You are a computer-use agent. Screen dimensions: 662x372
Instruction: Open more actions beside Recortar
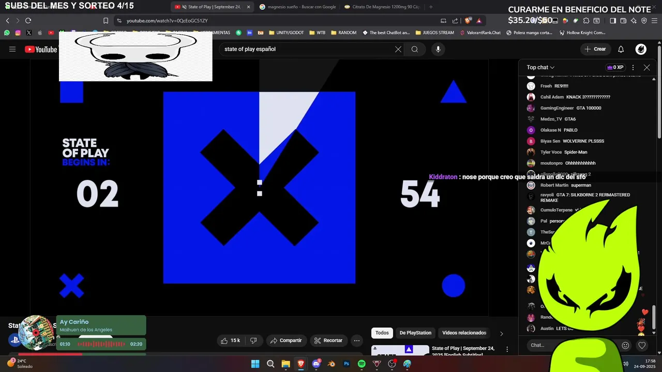pos(356,340)
